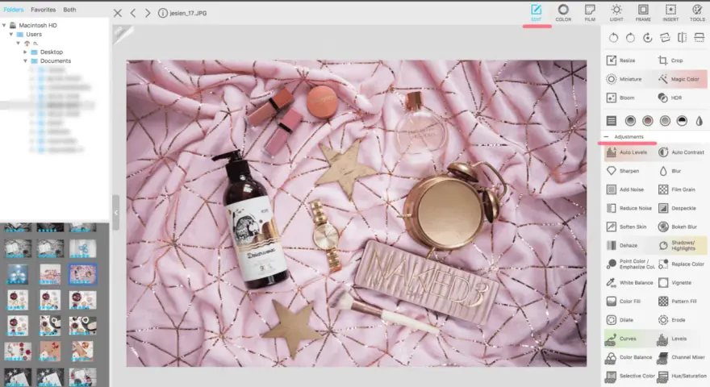Collapse the Macintosh HD tree node
Image resolution: width=710 pixels, height=387 pixels.
(x=5, y=25)
